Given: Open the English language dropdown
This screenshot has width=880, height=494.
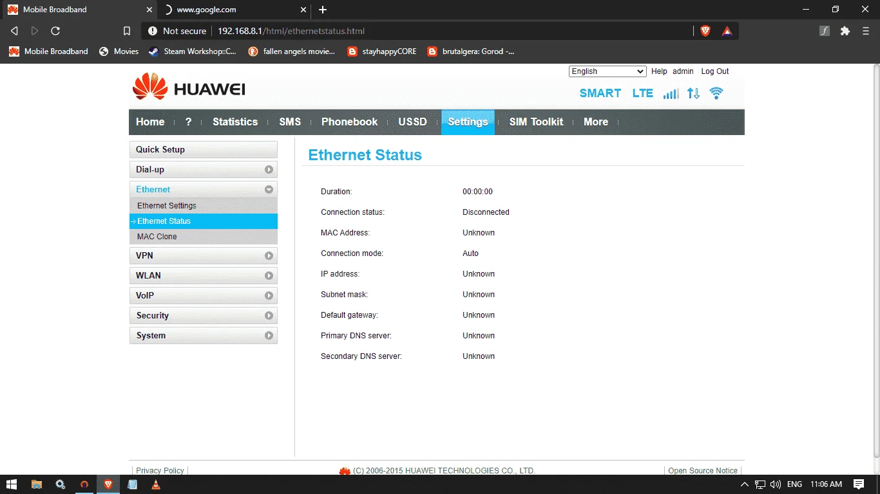Looking at the screenshot, I should [x=607, y=71].
